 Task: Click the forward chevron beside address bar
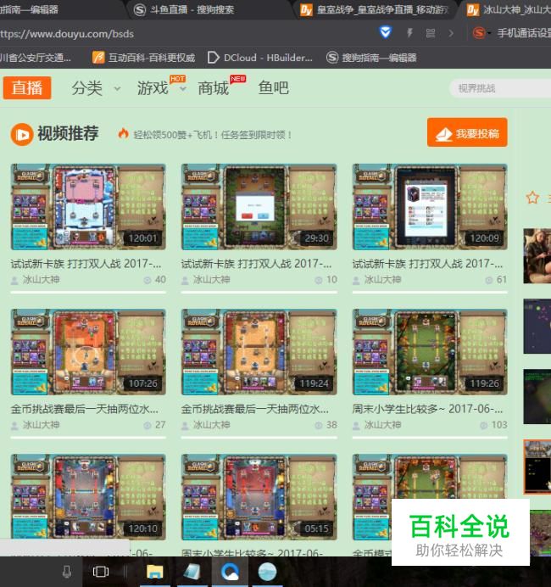pyautogui.click(x=451, y=33)
